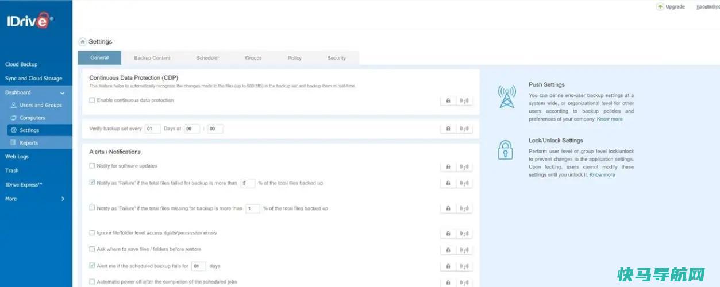Click the lock icon for Verify backup set row
This screenshot has height=287, width=720.
pos(448,129)
